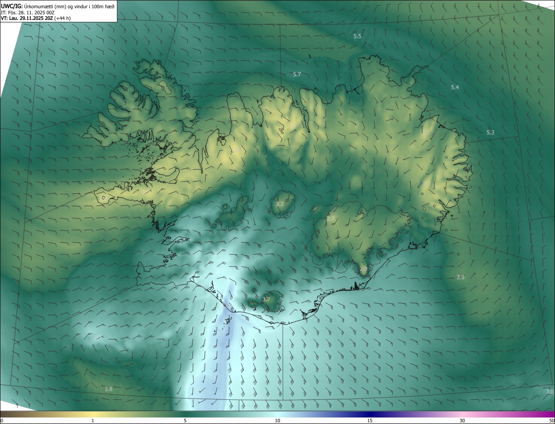Click the 5.5 value label on the map

[357, 36]
